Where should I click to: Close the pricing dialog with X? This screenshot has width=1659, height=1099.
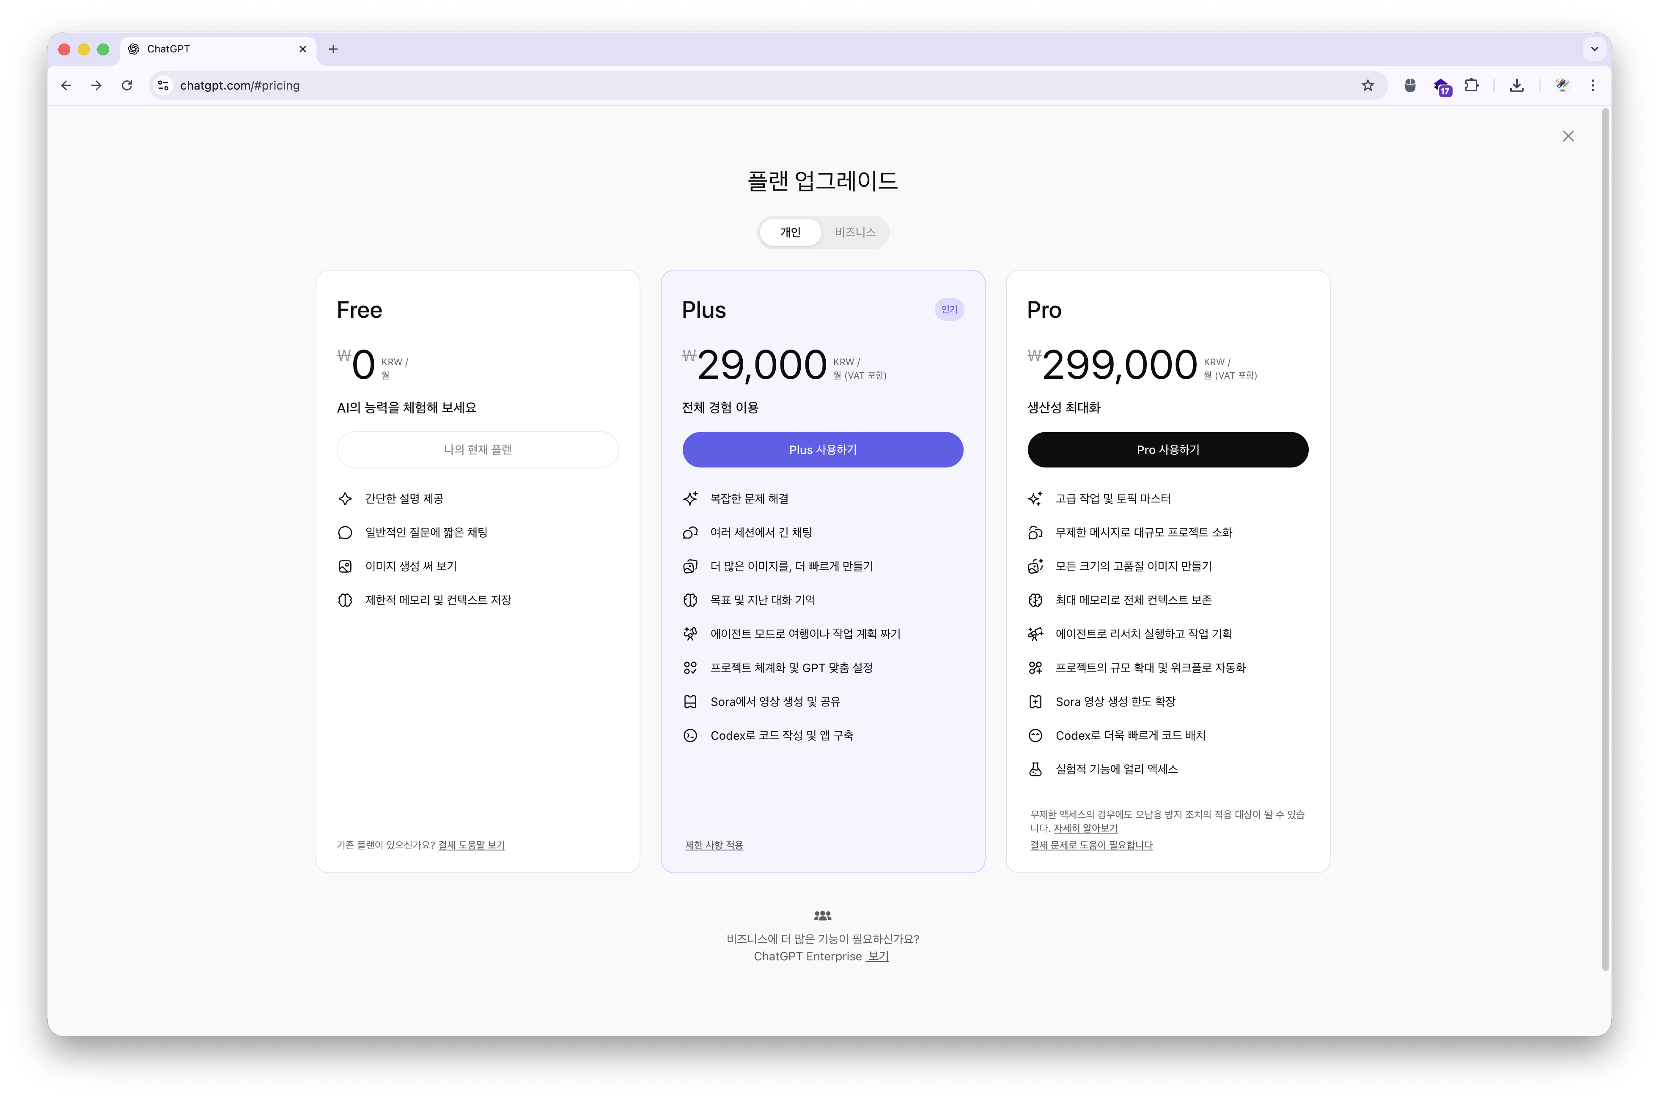[x=1568, y=137]
